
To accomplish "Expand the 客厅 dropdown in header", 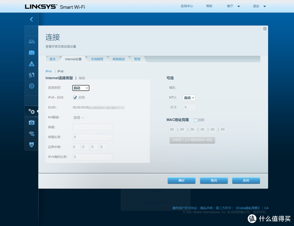I will click(233, 6).
